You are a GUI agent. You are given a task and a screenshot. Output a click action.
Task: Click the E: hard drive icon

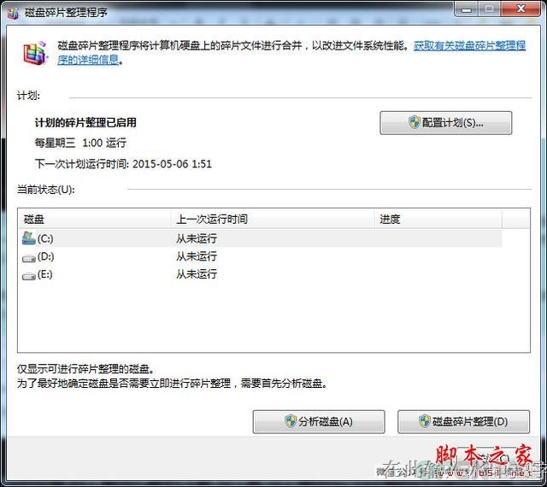28,276
